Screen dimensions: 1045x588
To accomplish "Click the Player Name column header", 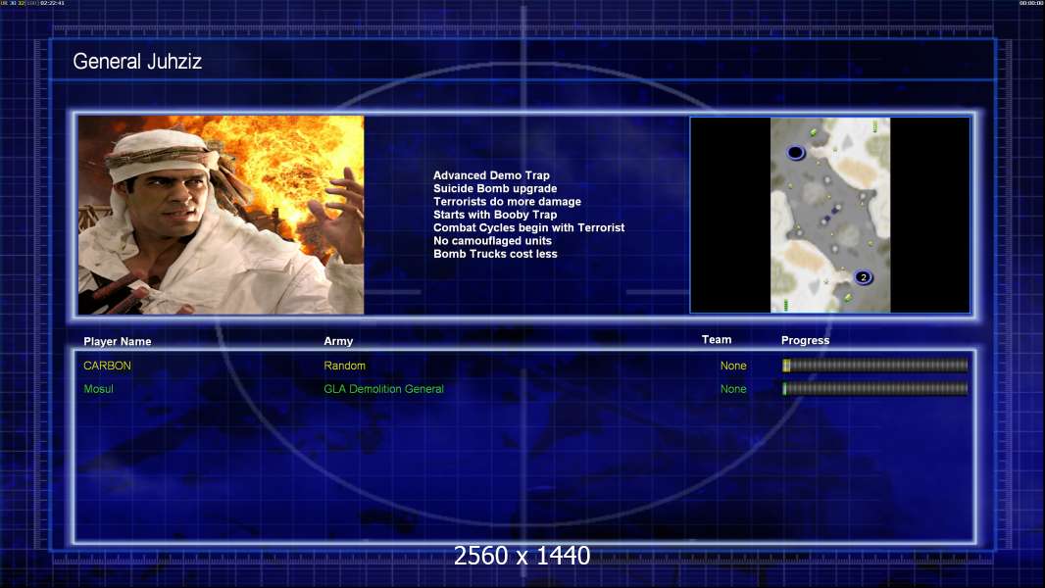I will click(118, 342).
